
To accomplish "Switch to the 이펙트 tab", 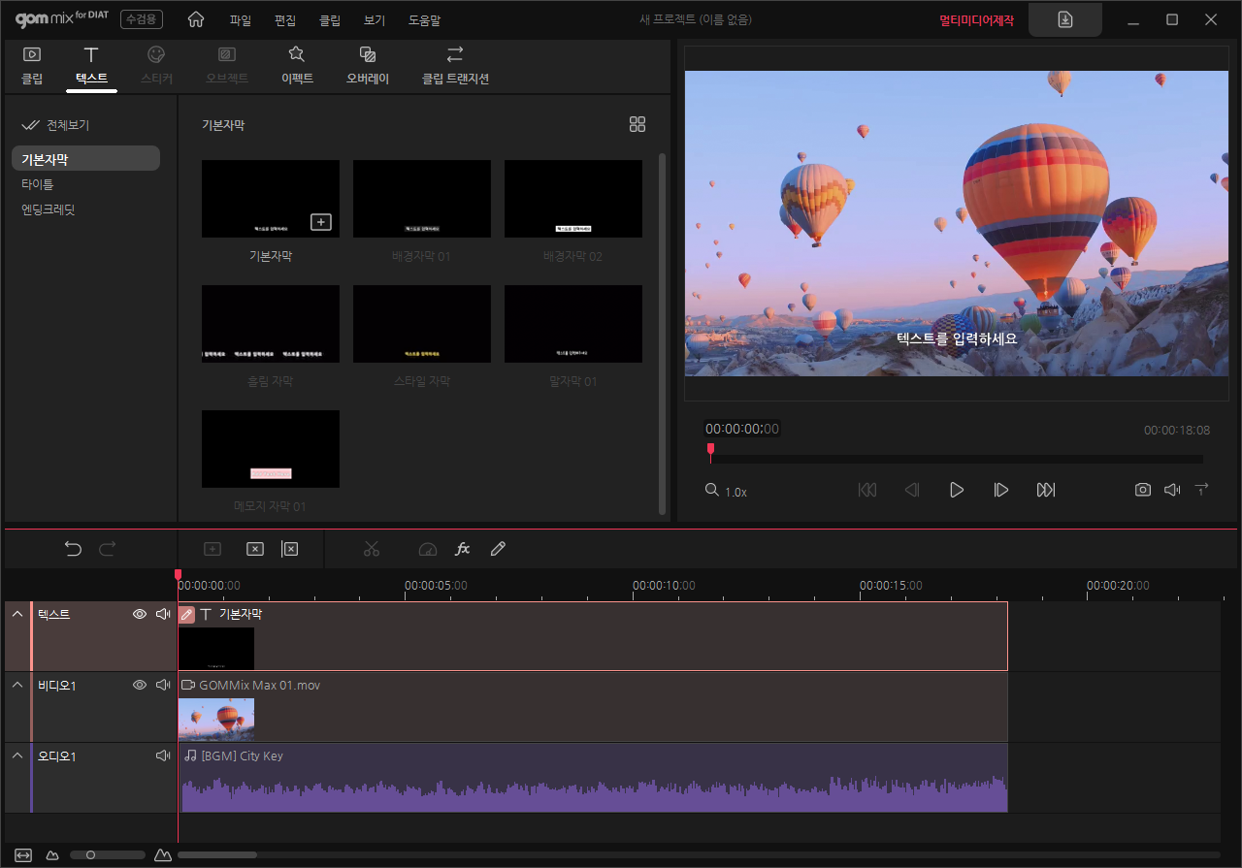I will click(297, 65).
